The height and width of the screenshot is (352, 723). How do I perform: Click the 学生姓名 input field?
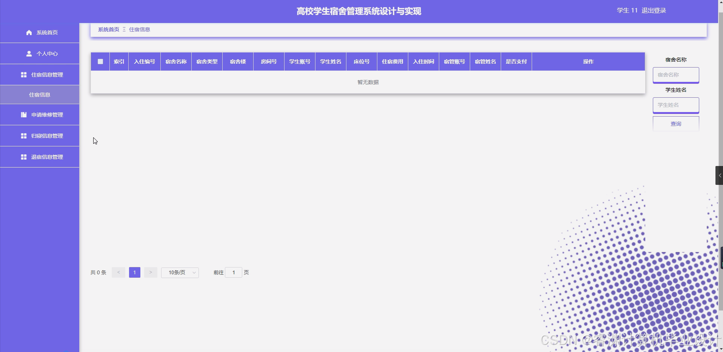676,105
